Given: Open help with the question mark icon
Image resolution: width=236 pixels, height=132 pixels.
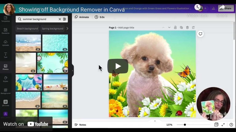Looking at the screenshot, I should [x=231, y=125].
